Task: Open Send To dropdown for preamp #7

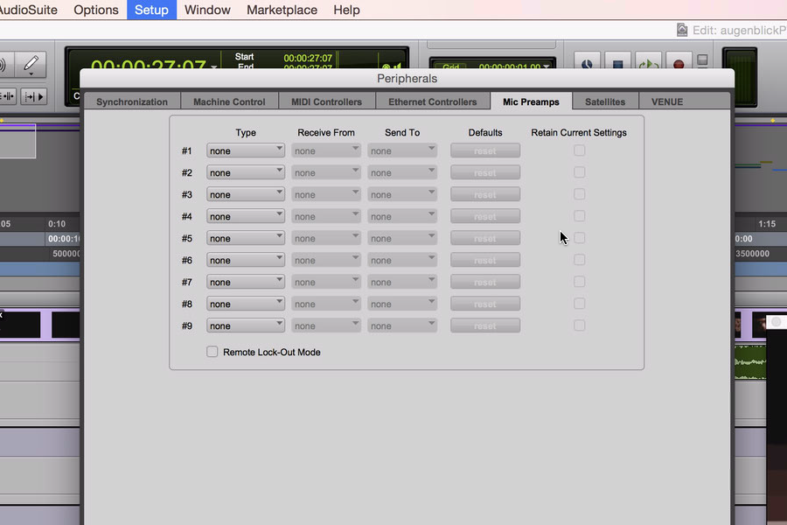Action: pyautogui.click(x=401, y=282)
